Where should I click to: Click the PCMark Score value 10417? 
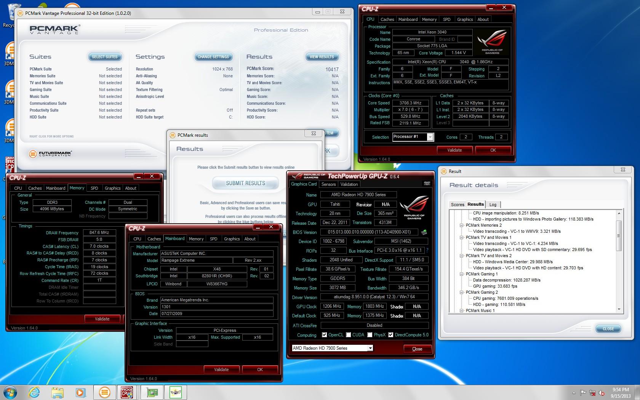coord(332,69)
